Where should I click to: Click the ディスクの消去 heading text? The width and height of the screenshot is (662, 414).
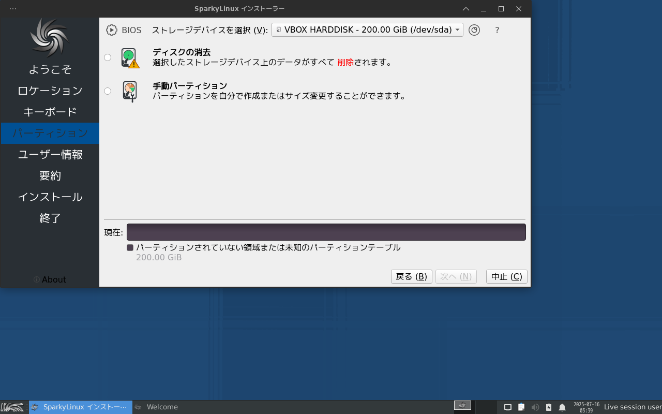pos(182,52)
